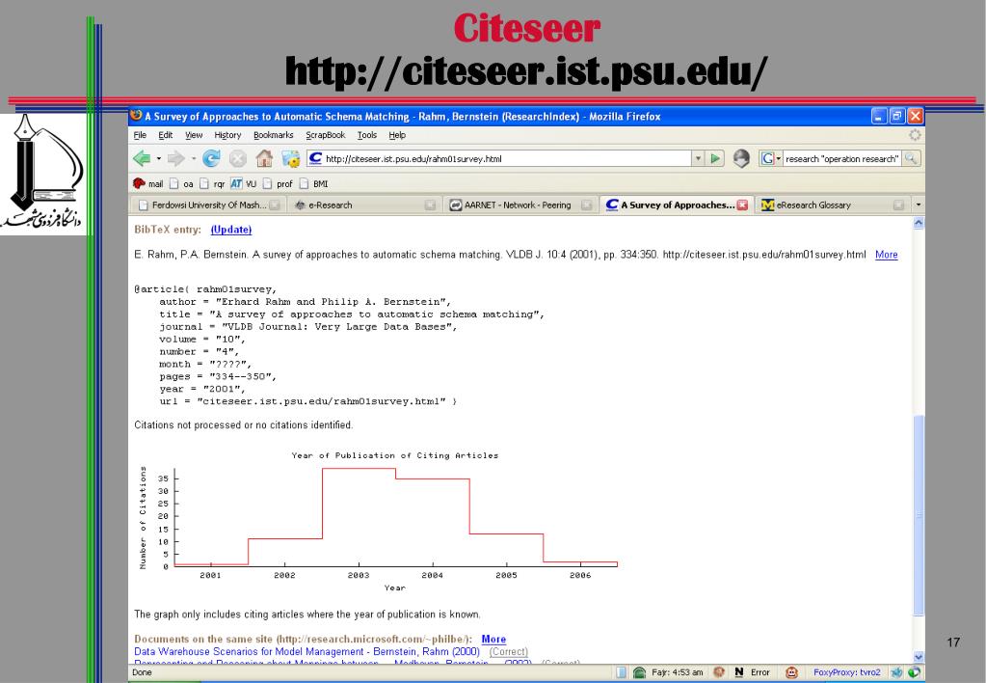Expand the address bar URL dropdown
Image resolution: width=986 pixels, height=683 pixels.
[698, 158]
